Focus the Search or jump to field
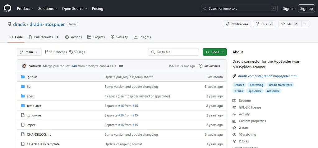Viewport: 318px width, 148px height. (x=239, y=8)
